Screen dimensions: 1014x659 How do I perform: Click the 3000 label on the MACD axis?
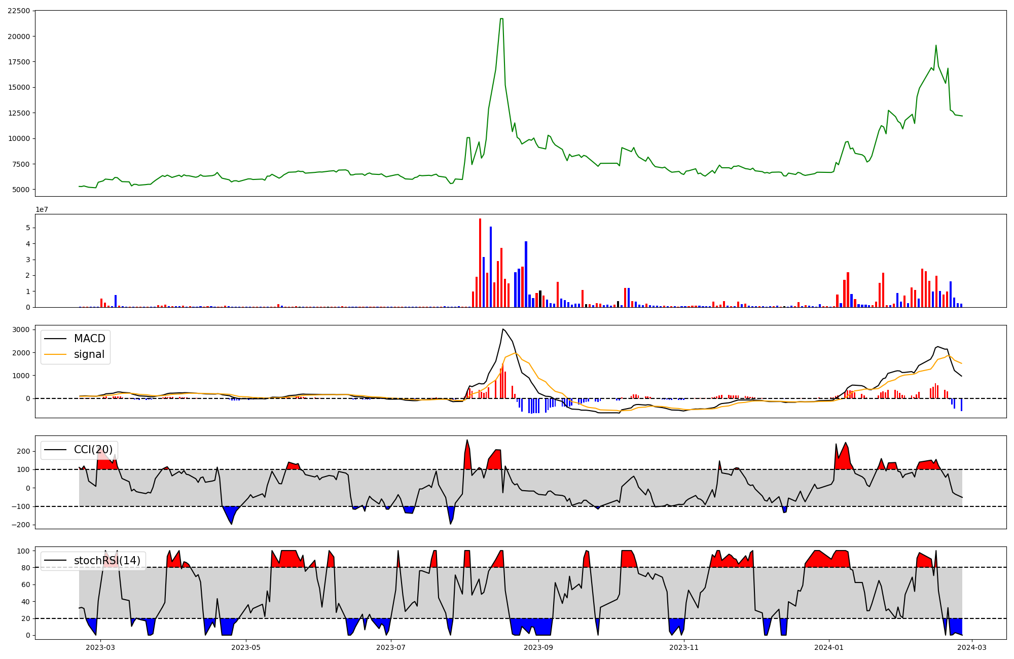point(22,329)
